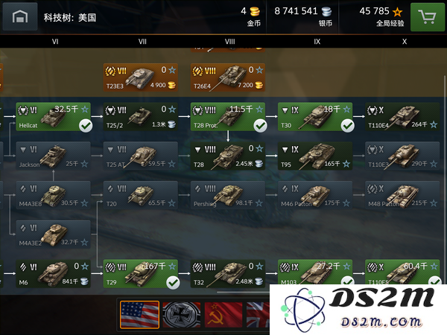Viewport: 447px width, 335px height.
Task: Click the vertical scrollbar on right edge
Action: (445, 179)
